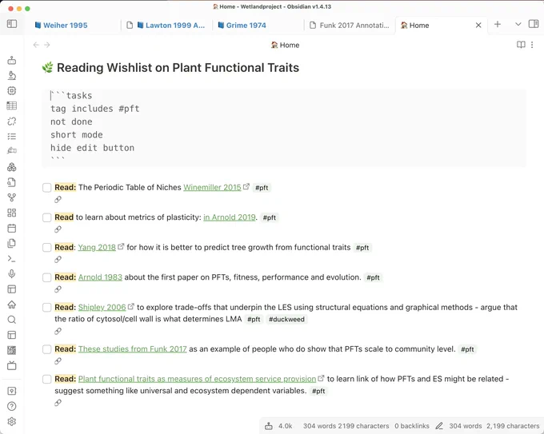544x434 pixels.
Task: Click the Reading Wishlist heading text
Action: [x=178, y=68]
